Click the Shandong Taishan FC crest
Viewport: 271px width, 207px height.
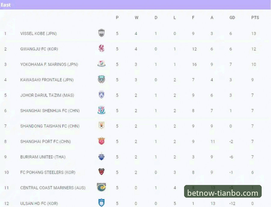[102, 126]
